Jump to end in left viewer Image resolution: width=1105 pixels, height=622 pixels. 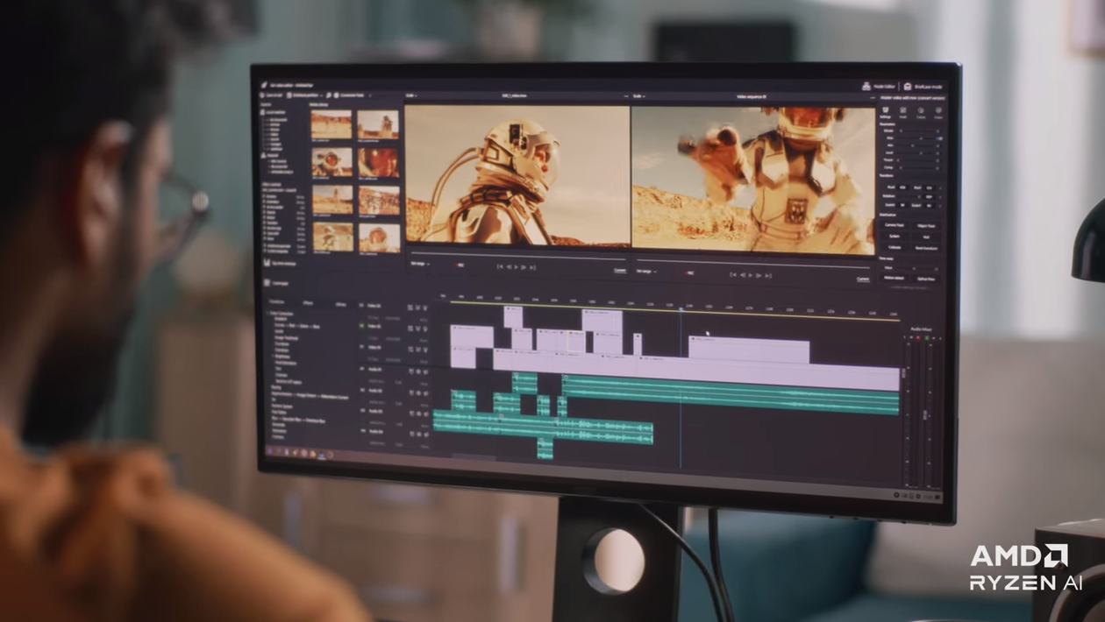532,267
